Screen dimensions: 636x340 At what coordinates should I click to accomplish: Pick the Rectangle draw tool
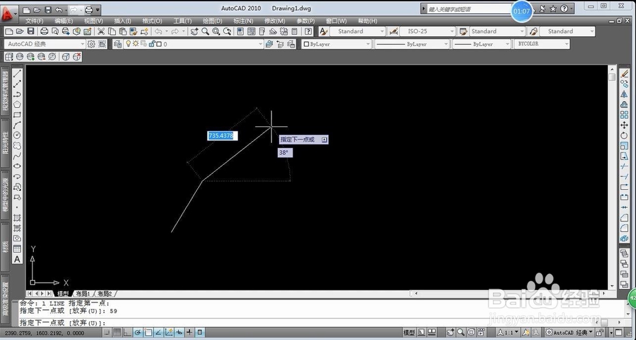point(17,114)
